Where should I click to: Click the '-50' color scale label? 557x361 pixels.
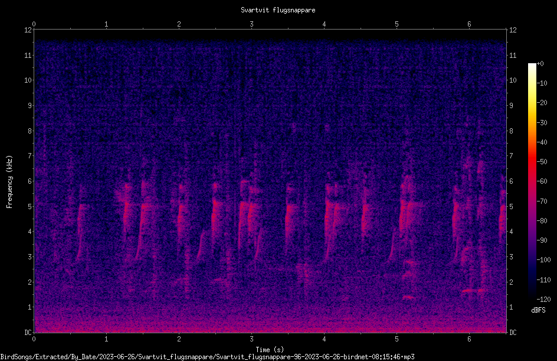(x=542, y=162)
